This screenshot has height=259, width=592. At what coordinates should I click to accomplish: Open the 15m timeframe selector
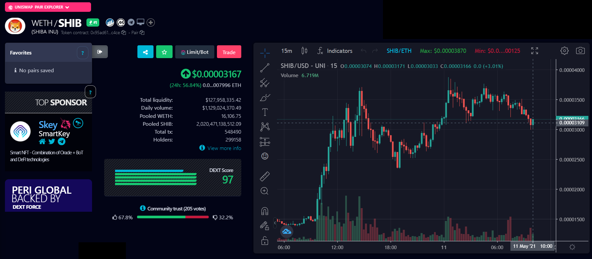click(287, 51)
